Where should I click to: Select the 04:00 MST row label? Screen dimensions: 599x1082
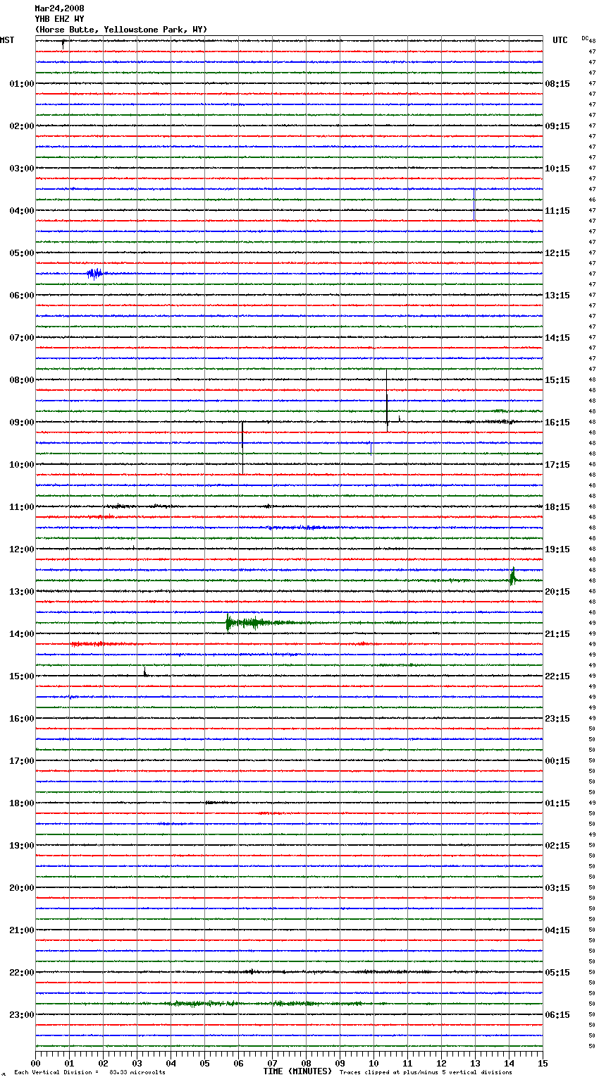(22, 211)
